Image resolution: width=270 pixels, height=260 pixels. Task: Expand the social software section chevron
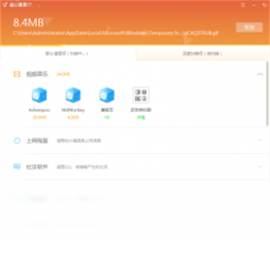tap(260, 166)
